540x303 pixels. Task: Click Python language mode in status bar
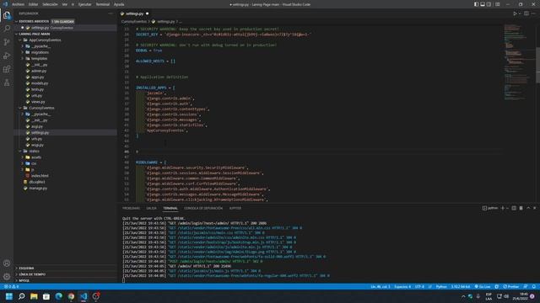(x=441, y=286)
